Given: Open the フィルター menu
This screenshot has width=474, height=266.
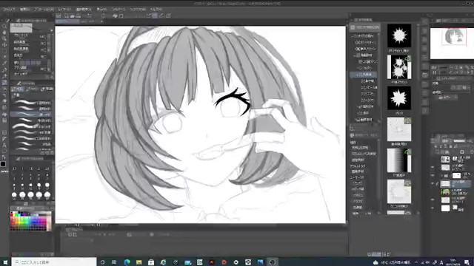Looking at the screenshot, I should point(118,10).
